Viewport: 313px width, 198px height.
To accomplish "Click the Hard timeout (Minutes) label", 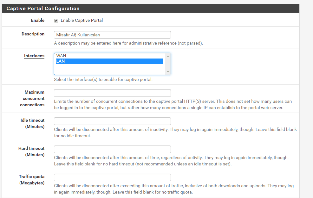I will 31,152.
